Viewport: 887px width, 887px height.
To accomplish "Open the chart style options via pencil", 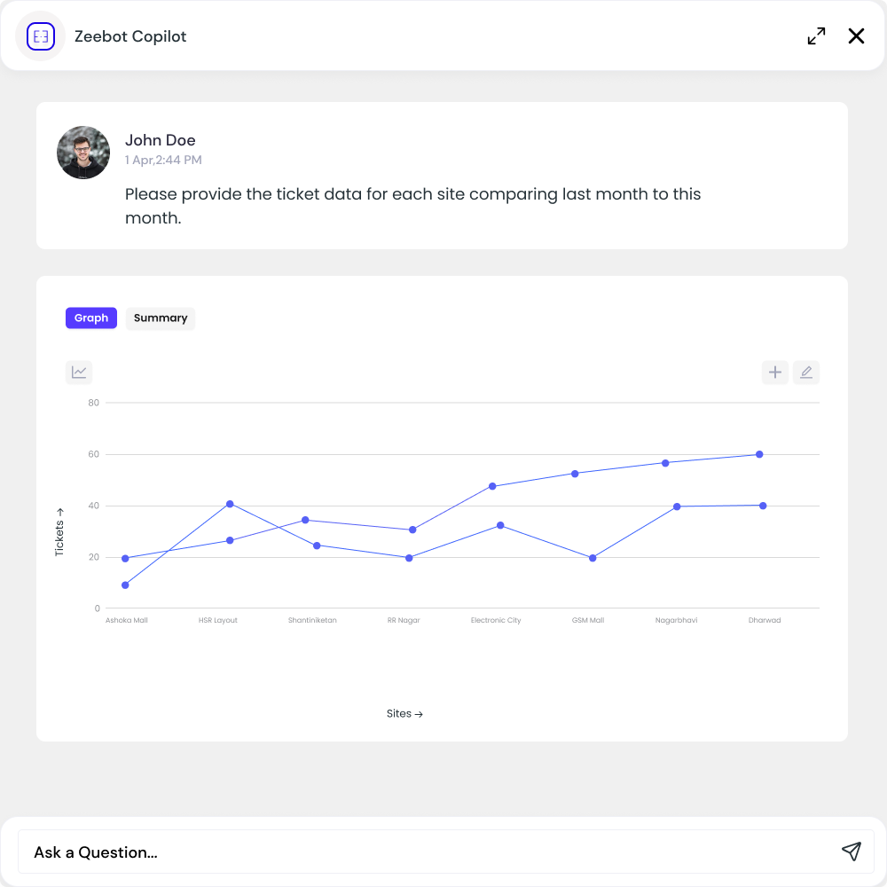I will (x=806, y=372).
